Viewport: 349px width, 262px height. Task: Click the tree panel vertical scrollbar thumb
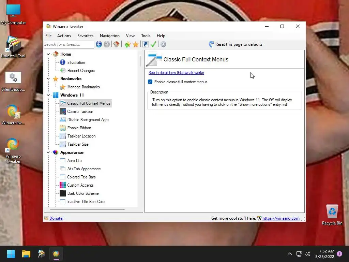point(140,61)
